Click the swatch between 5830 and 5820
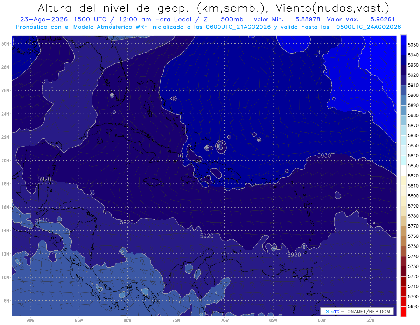 click(x=404, y=171)
